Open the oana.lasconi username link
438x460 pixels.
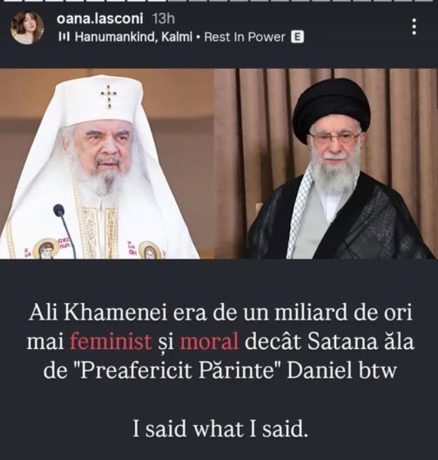[100, 19]
